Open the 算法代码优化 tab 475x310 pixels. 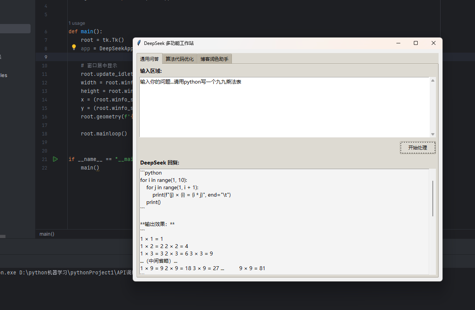click(x=180, y=59)
